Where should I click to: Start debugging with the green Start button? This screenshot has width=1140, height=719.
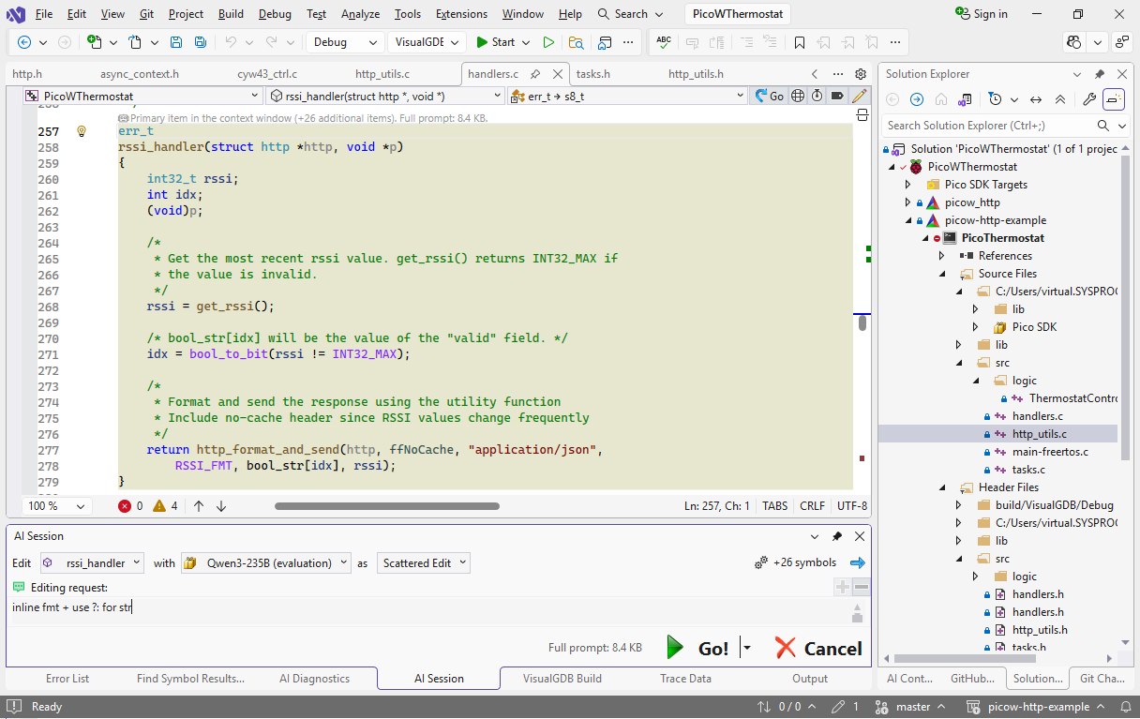496,42
